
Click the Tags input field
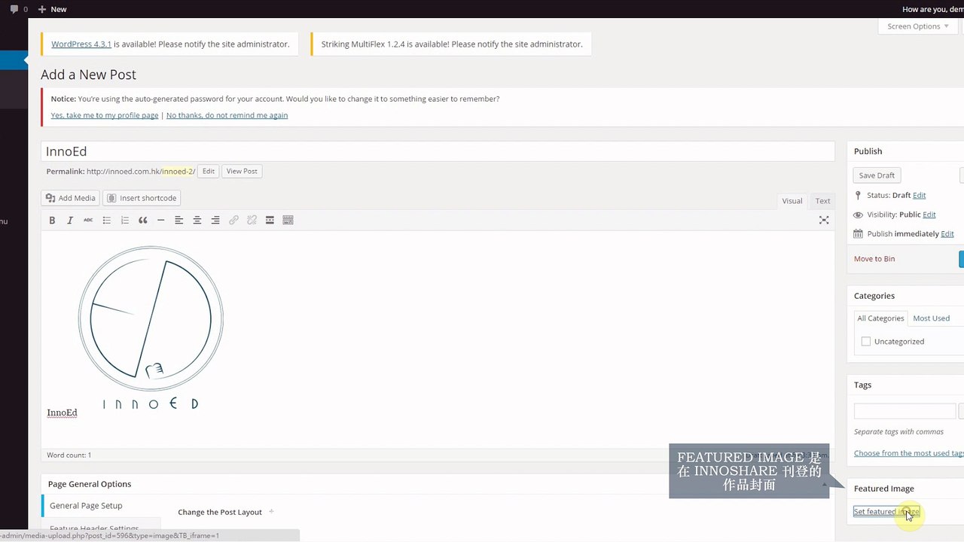(905, 411)
